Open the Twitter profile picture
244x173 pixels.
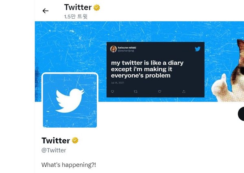[70, 101]
